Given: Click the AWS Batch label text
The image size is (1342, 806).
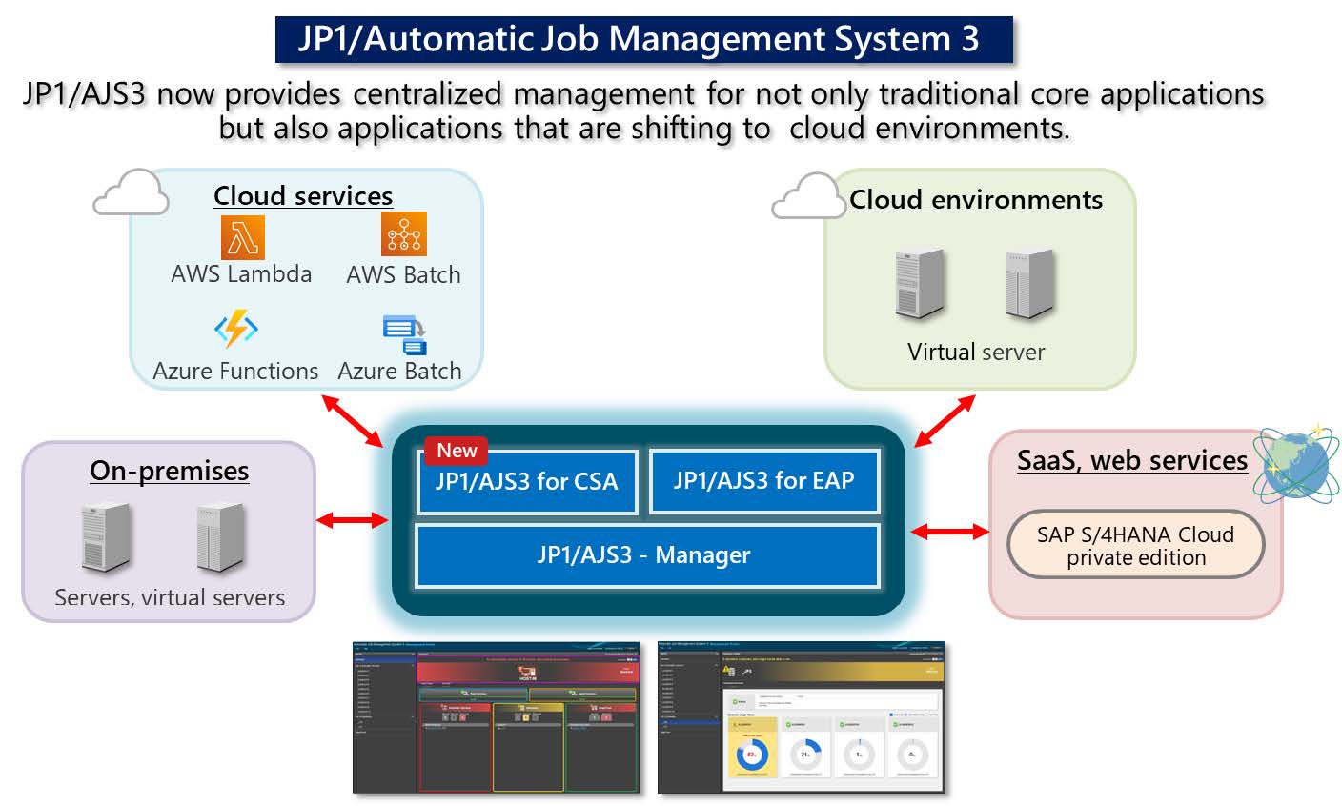Looking at the screenshot, I should coord(404,274).
